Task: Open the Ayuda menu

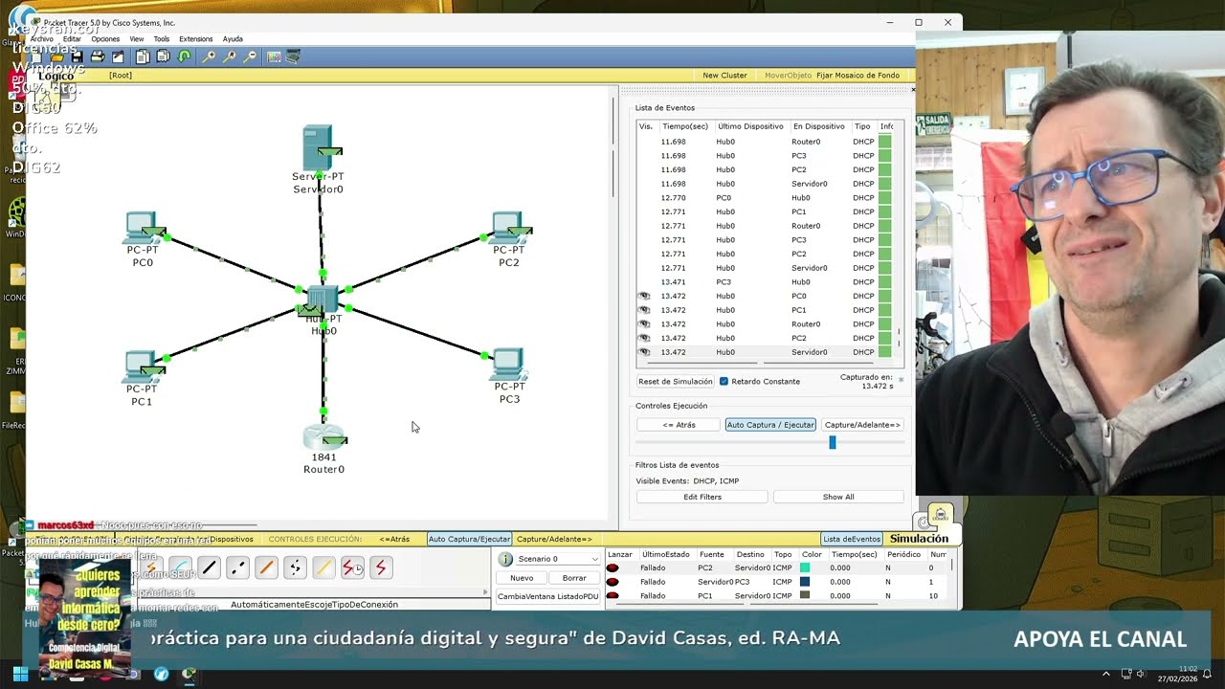Action: coord(233,39)
